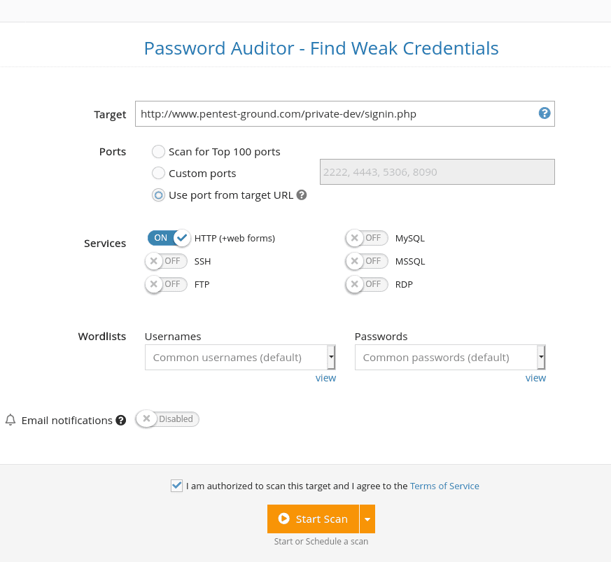Open the Passwords wordlist dropdown
The width and height of the screenshot is (611, 562).
pyautogui.click(x=540, y=357)
